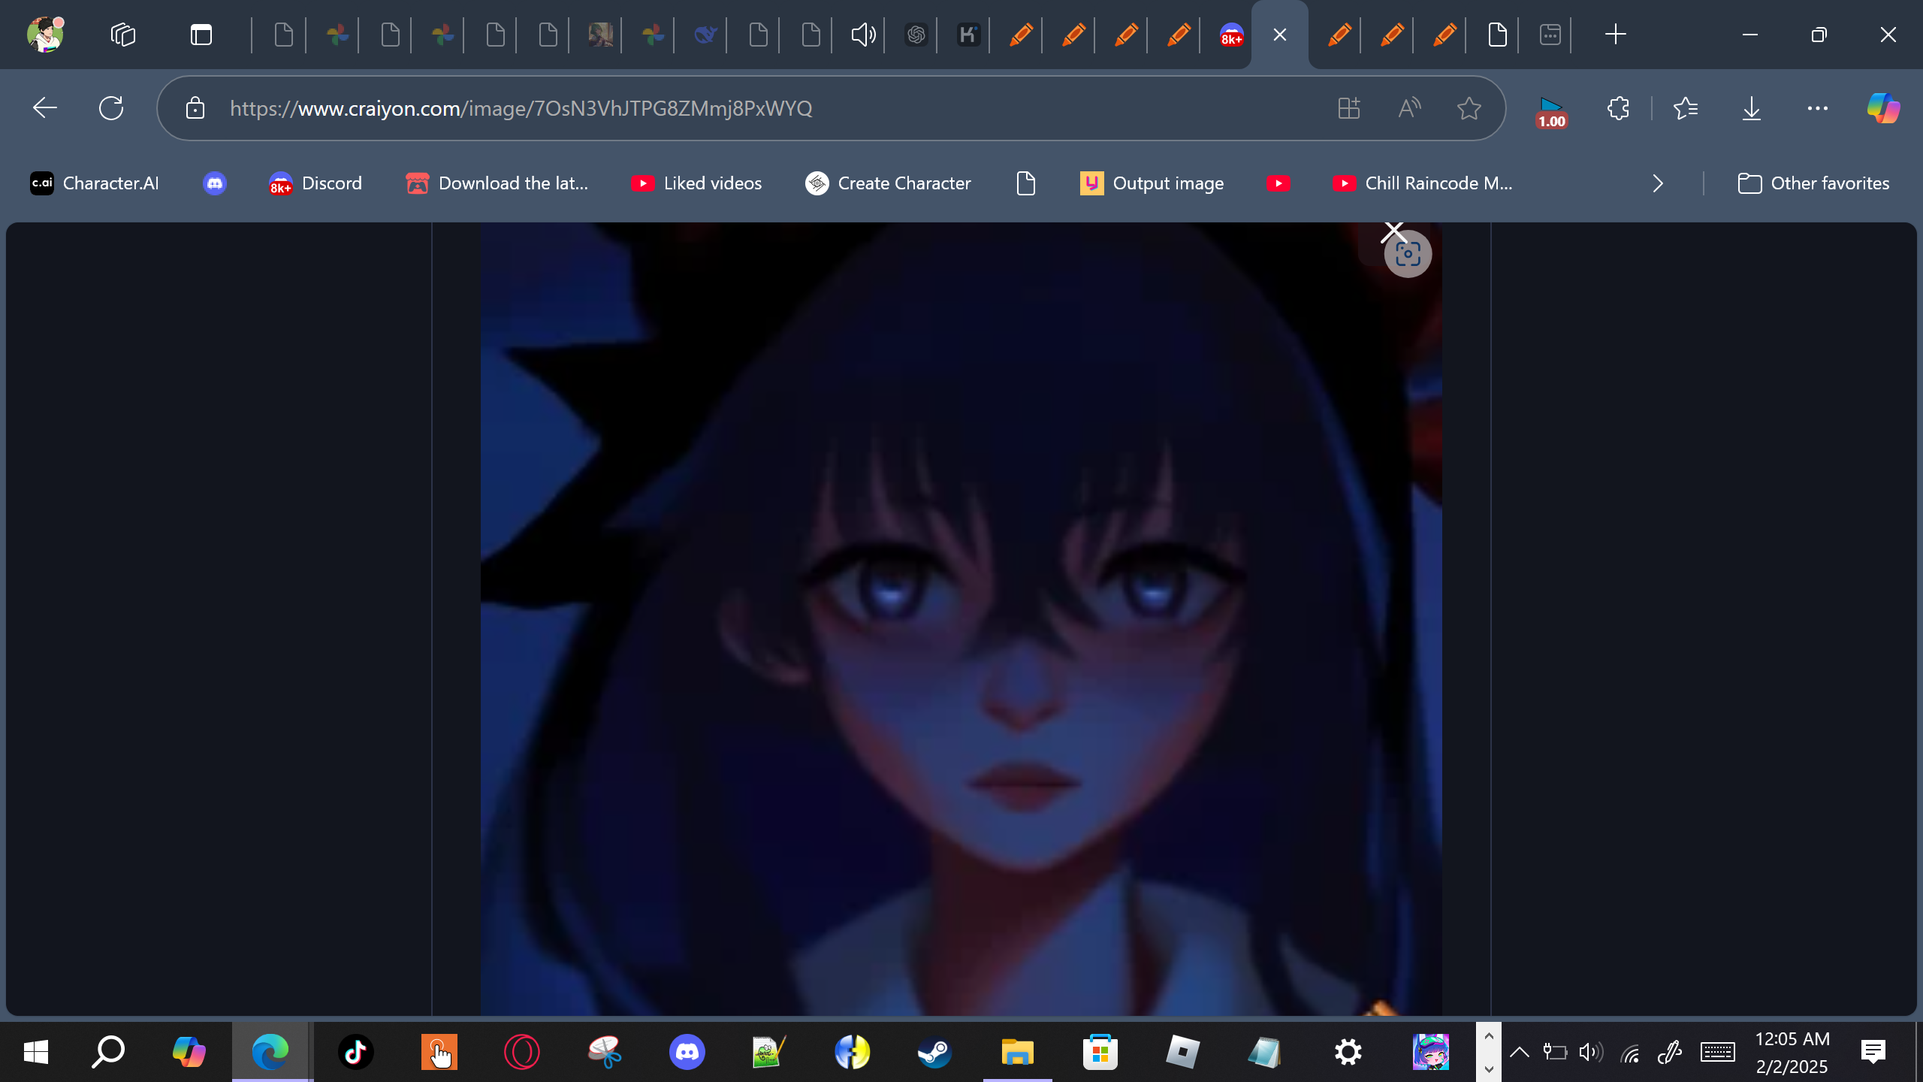1923x1082 pixels.
Task: Expand hidden favorites bar chevron
Action: [x=1658, y=183]
